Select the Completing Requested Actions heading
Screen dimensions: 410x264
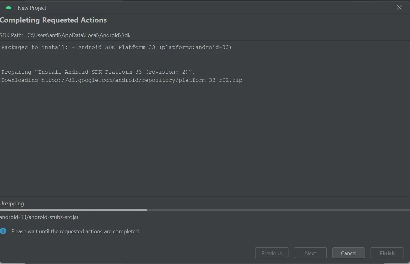(x=53, y=20)
